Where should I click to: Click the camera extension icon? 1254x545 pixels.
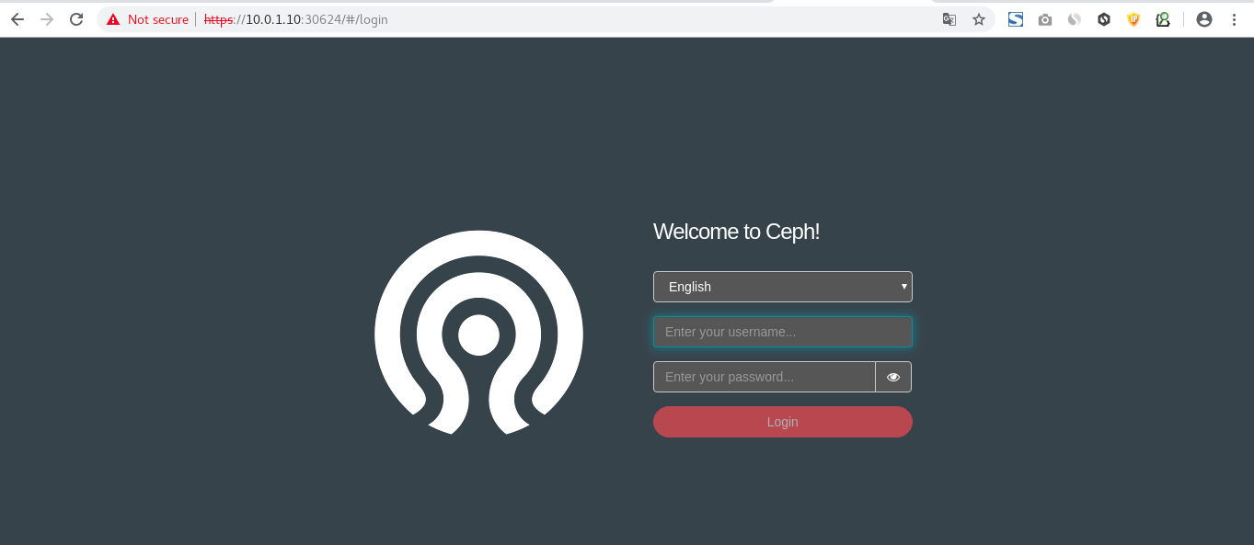click(x=1045, y=19)
